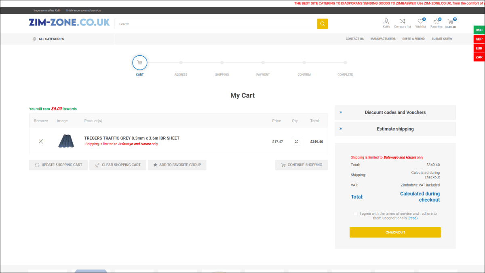Click the quantity field showing 20

(296, 142)
